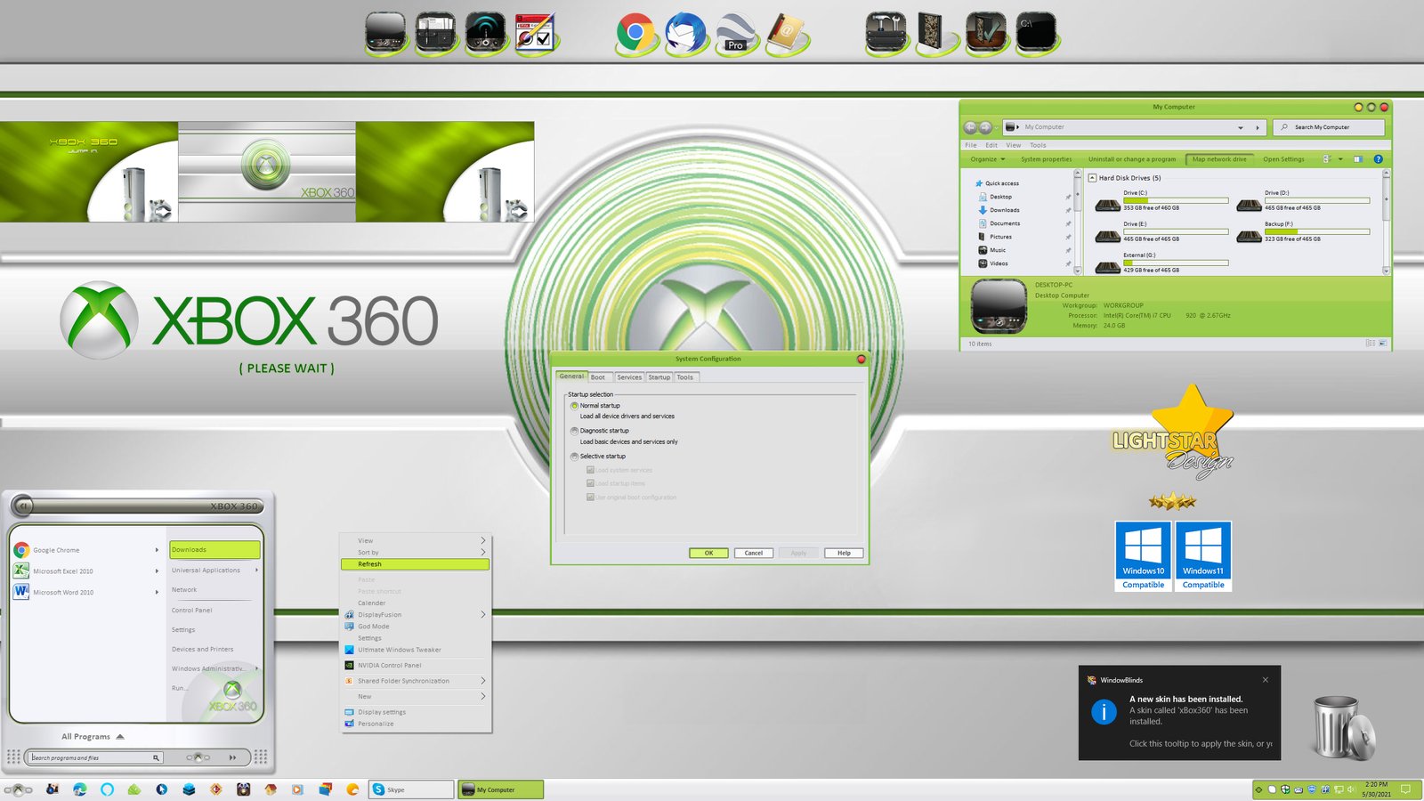Toggle Load system services checkbox
The width and height of the screenshot is (1424, 801).
[x=590, y=470]
